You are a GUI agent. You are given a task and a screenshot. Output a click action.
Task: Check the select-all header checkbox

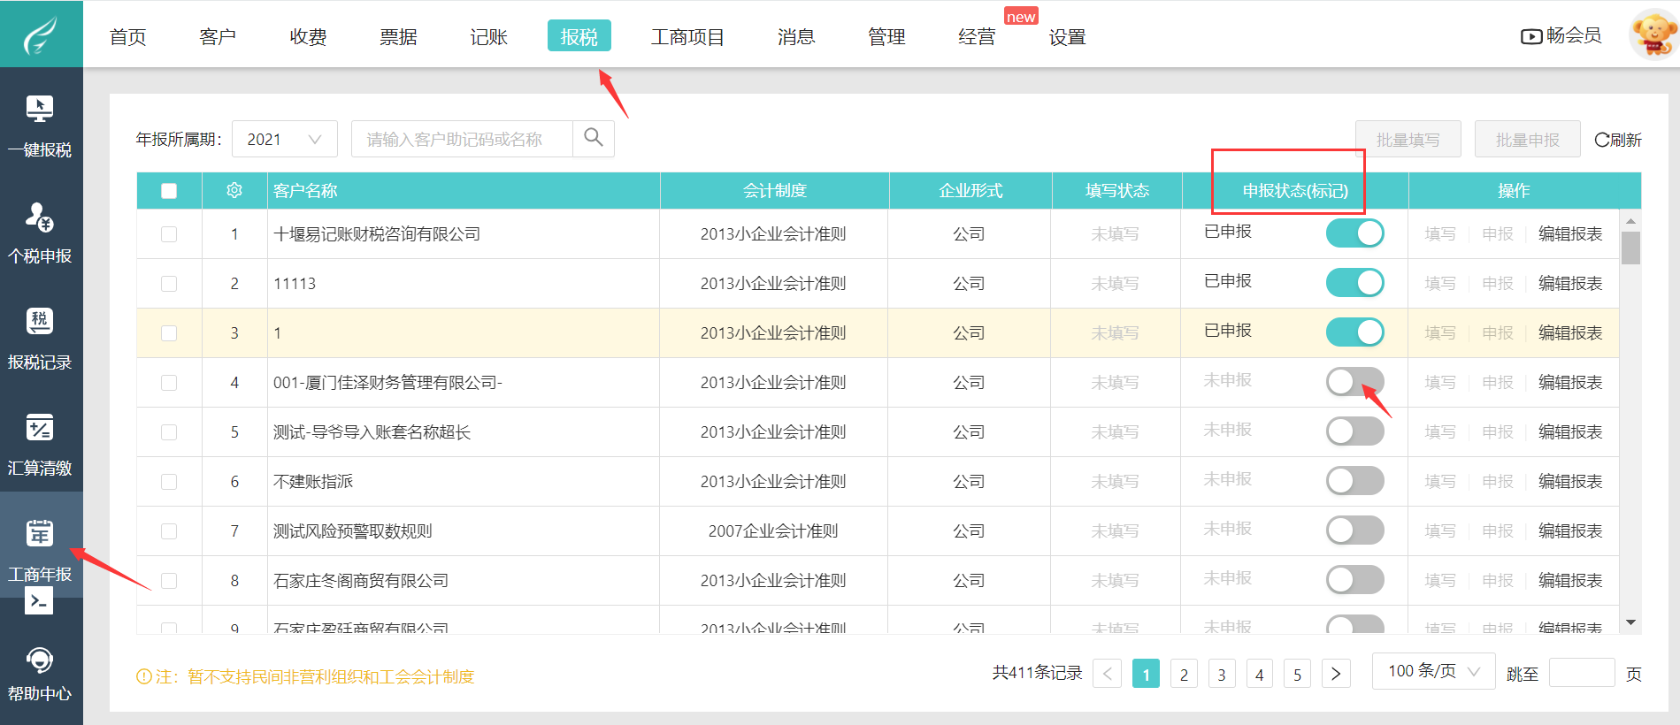[x=169, y=191]
